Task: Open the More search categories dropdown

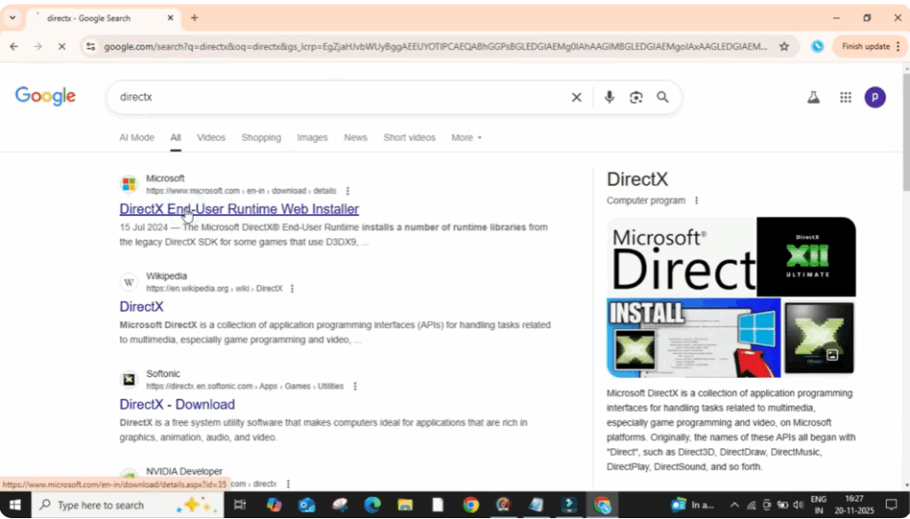Action: pyautogui.click(x=465, y=138)
